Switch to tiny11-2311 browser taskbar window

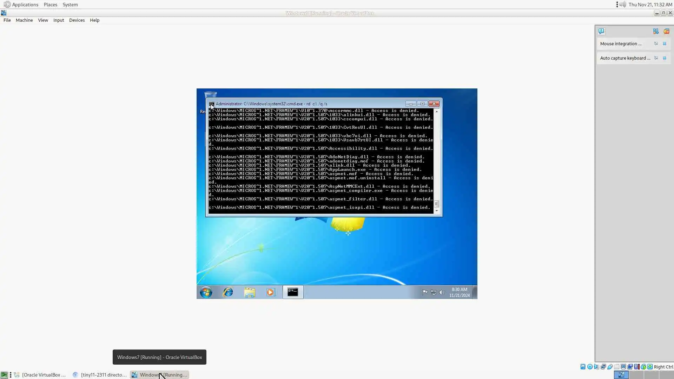tap(100, 375)
